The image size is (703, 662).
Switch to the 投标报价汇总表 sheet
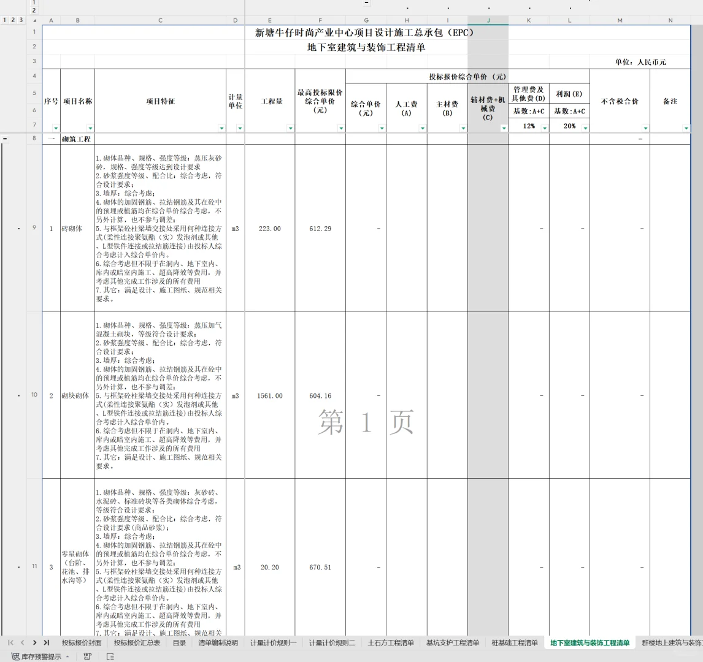[x=137, y=643]
